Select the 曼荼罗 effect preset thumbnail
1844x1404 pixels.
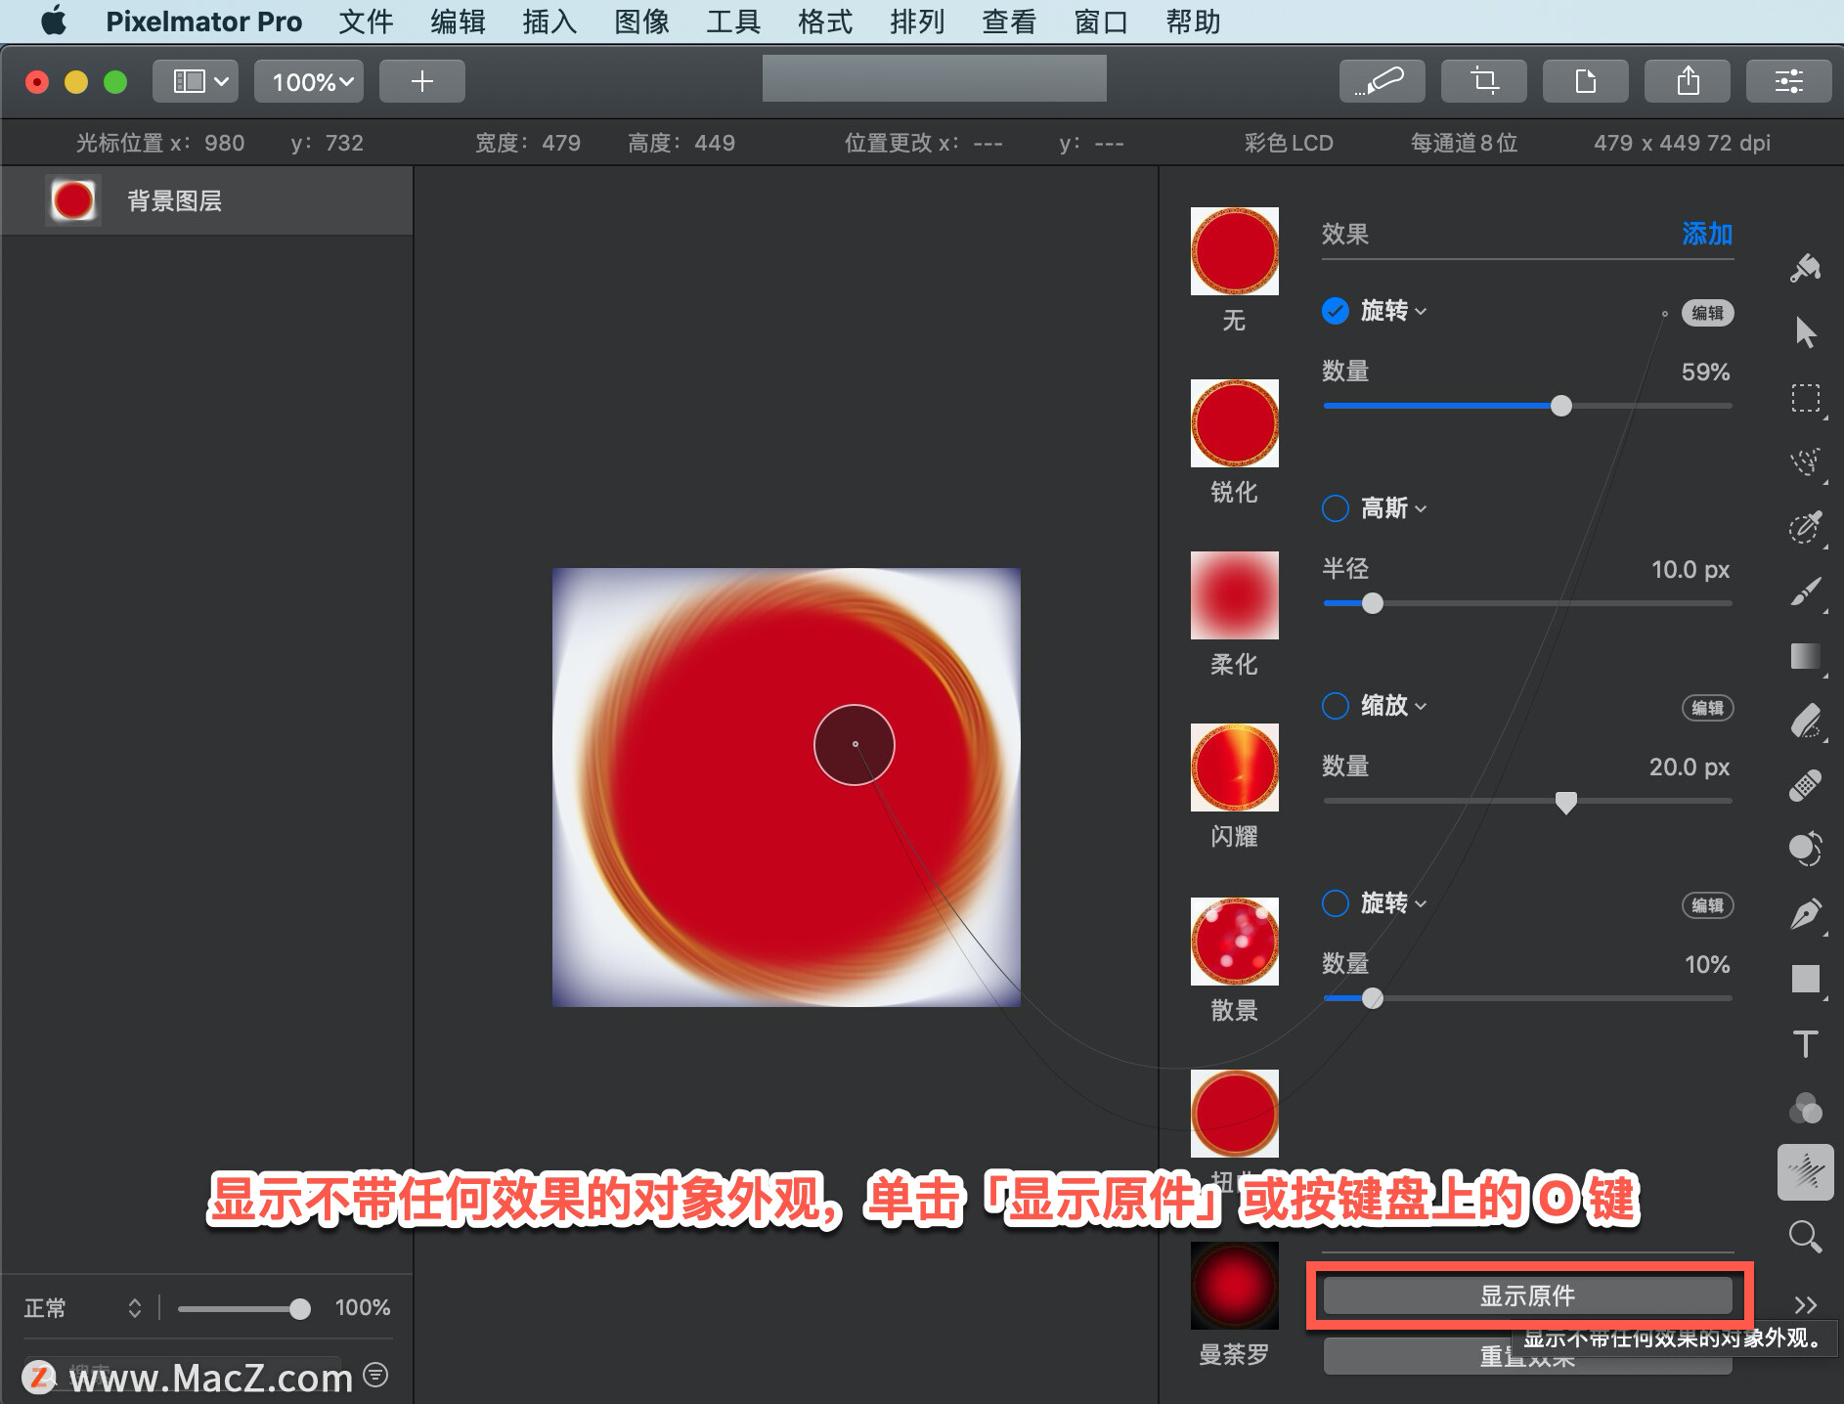pyautogui.click(x=1234, y=1286)
